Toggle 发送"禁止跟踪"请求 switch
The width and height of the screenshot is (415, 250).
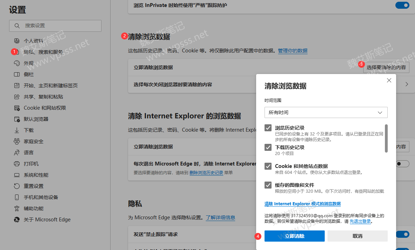click(x=402, y=234)
